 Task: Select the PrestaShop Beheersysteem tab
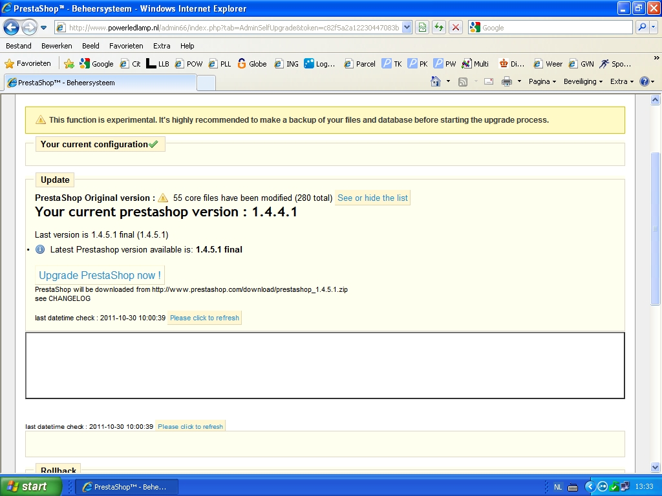coord(100,83)
